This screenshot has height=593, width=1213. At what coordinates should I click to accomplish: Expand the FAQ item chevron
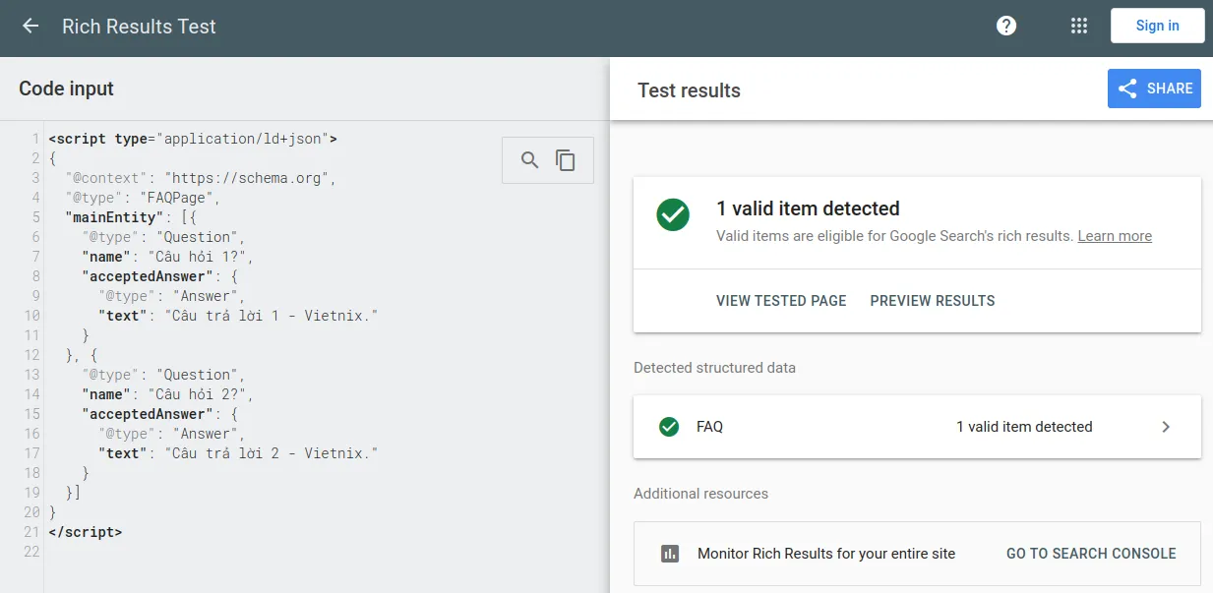point(1166,427)
